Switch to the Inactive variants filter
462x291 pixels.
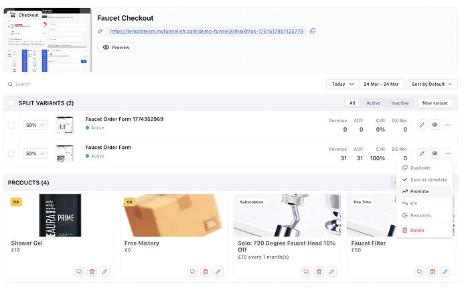(x=400, y=103)
